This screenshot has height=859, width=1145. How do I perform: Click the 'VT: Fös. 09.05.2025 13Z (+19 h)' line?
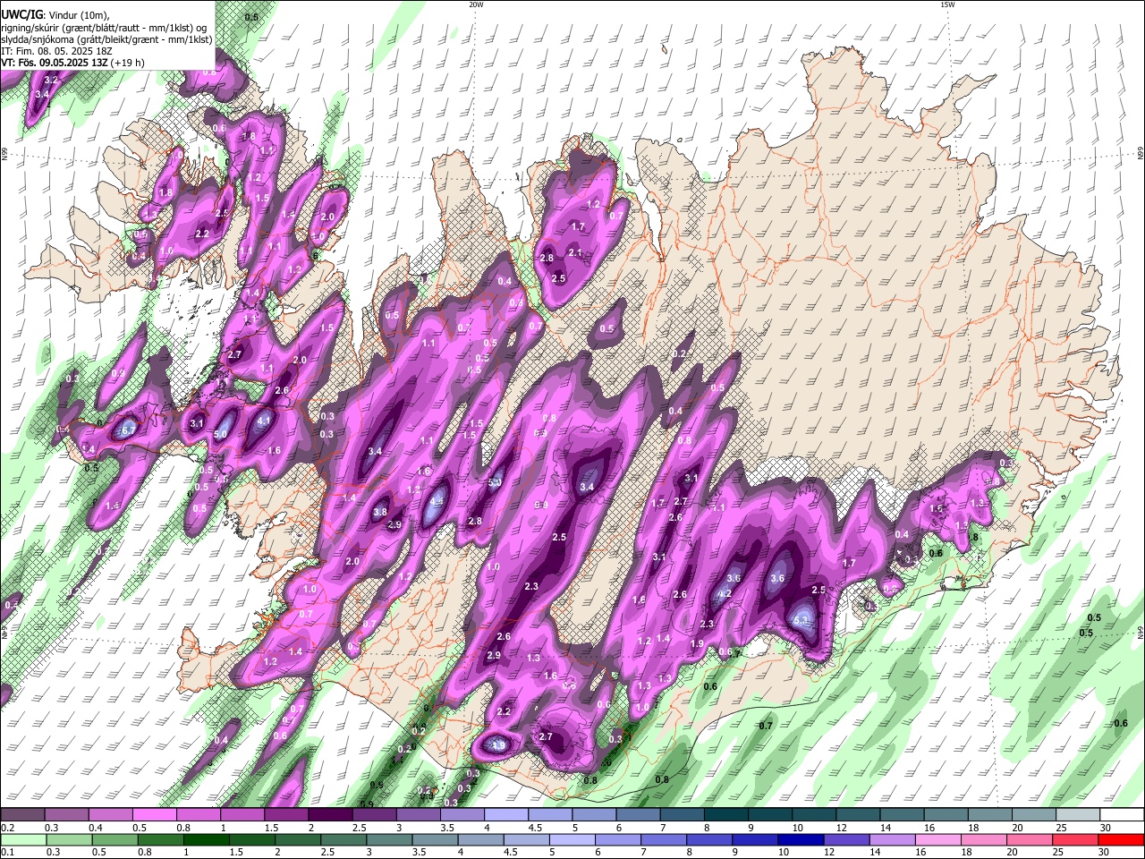point(72,63)
